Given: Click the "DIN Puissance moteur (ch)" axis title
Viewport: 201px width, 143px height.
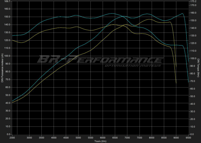Looking at the screenshot, I should click(2, 68).
